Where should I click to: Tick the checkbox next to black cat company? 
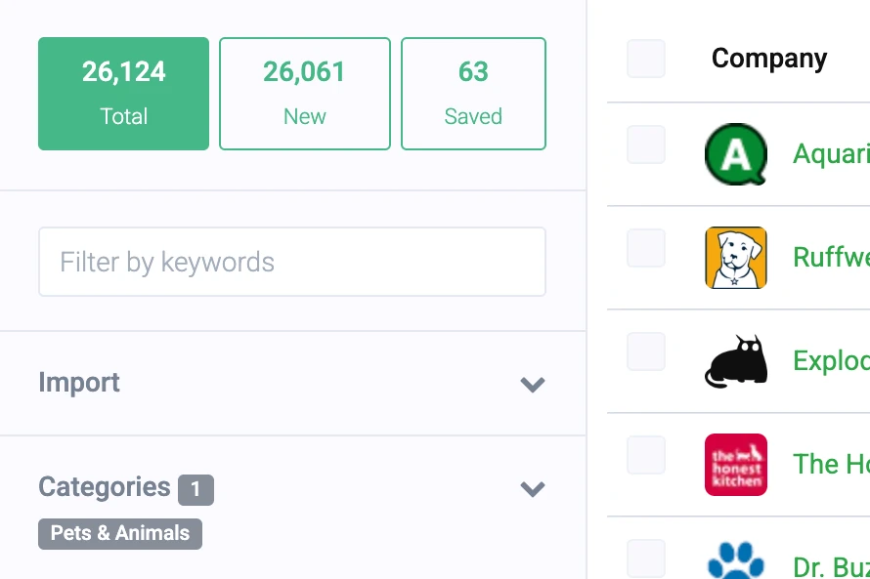pos(646,352)
